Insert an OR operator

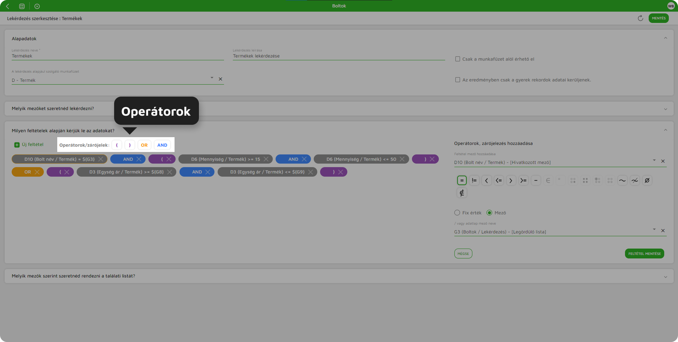point(144,145)
